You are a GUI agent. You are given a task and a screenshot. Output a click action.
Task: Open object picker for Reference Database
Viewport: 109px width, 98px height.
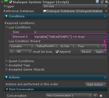(x=106, y=11)
